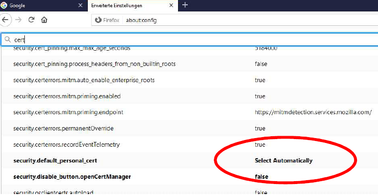378x195 pixels.
Task: Click the Google favicon on first tab
Action: pyautogui.click(x=5, y=6)
